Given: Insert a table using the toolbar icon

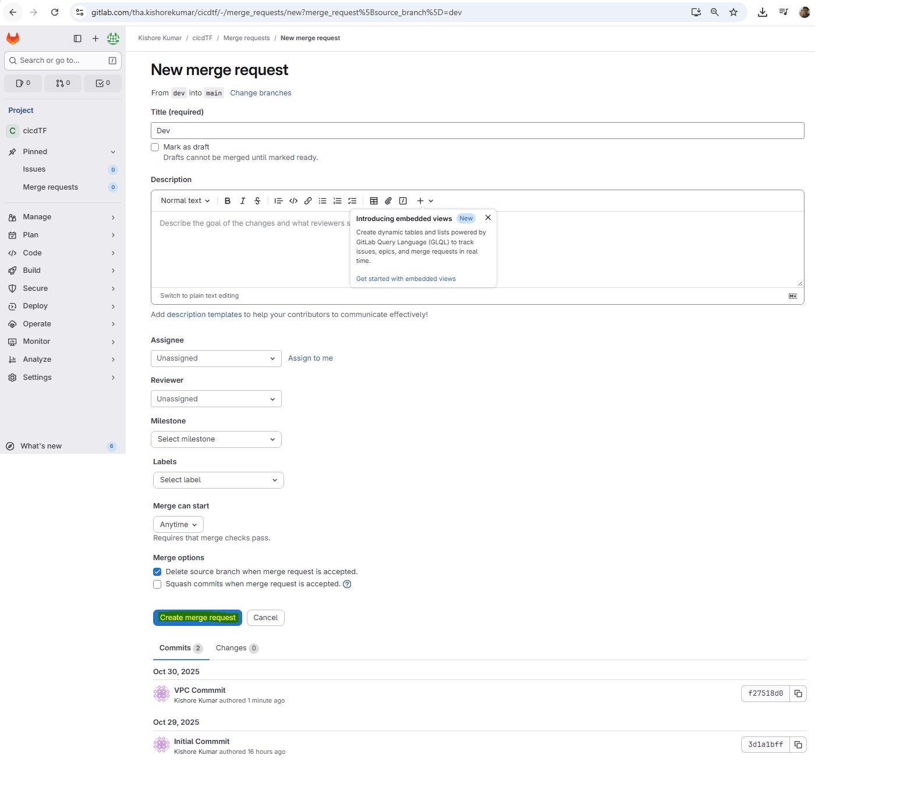Looking at the screenshot, I should [x=374, y=201].
